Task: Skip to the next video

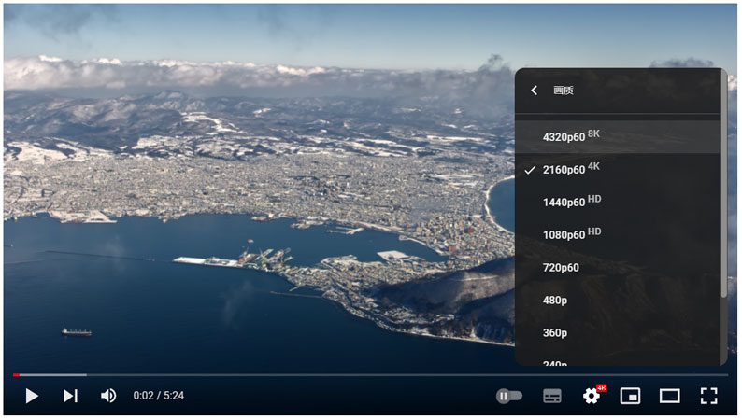Action: click(70, 396)
